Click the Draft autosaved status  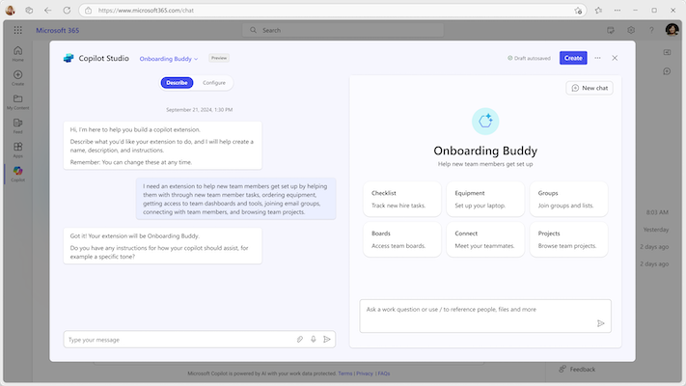pos(529,58)
